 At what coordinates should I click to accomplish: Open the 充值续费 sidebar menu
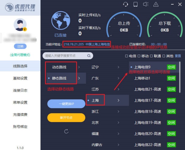(20, 114)
